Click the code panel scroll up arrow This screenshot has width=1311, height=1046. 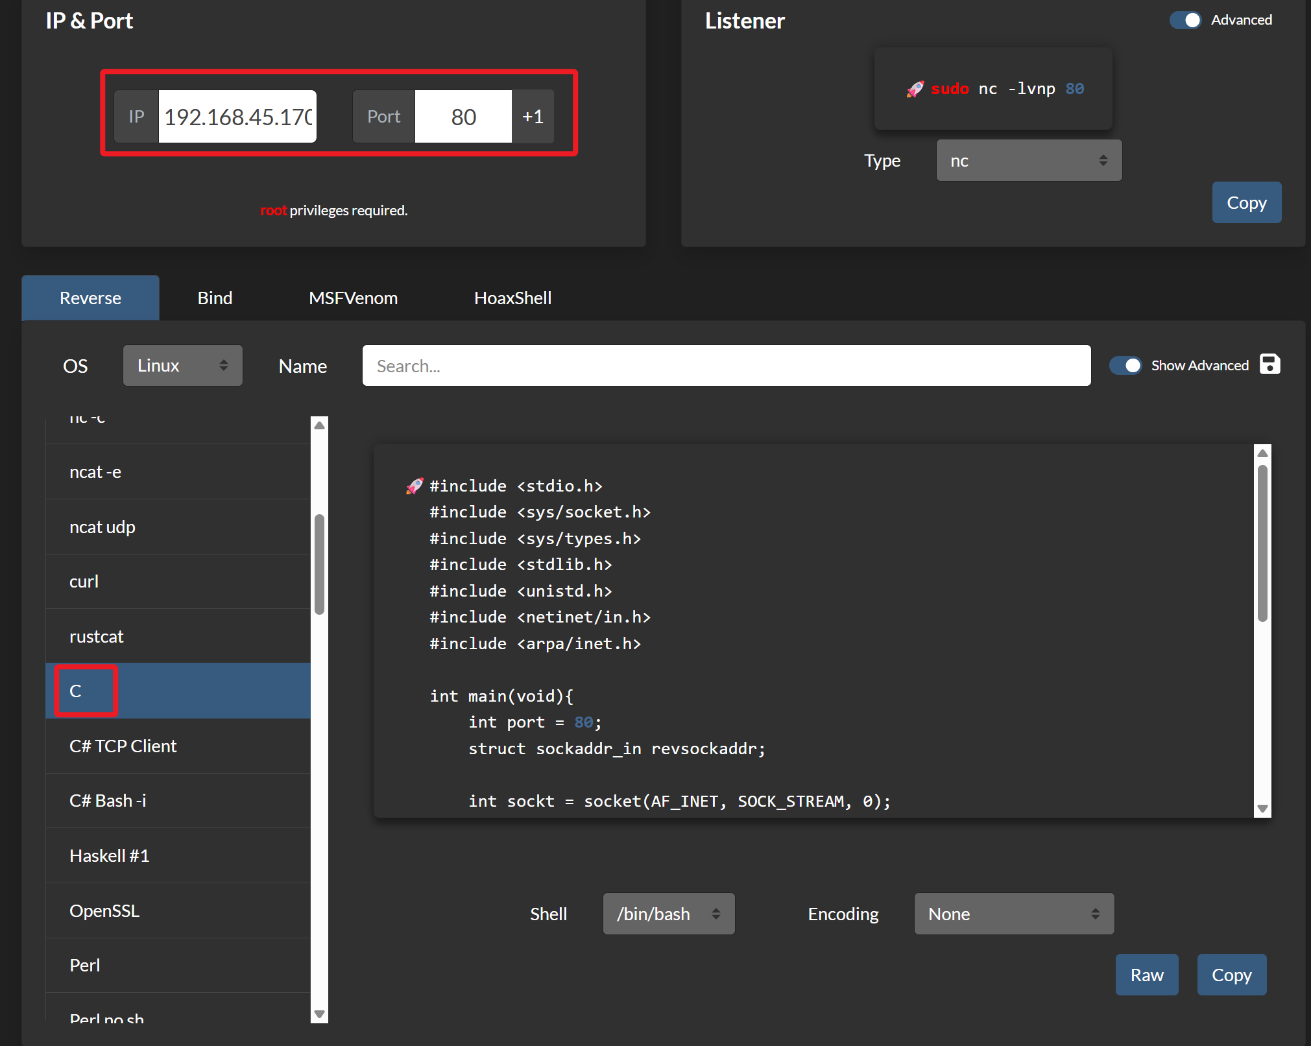click(1262, 453)
